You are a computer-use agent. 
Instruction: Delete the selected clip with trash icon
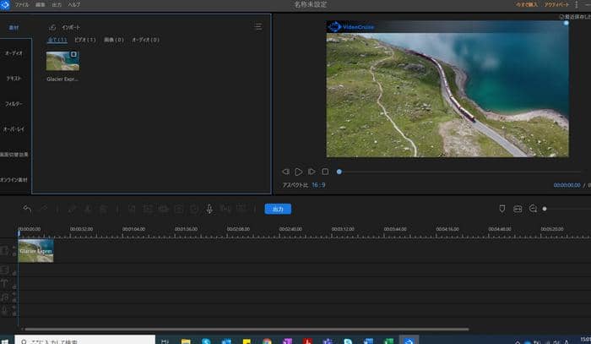click(103, 209)
